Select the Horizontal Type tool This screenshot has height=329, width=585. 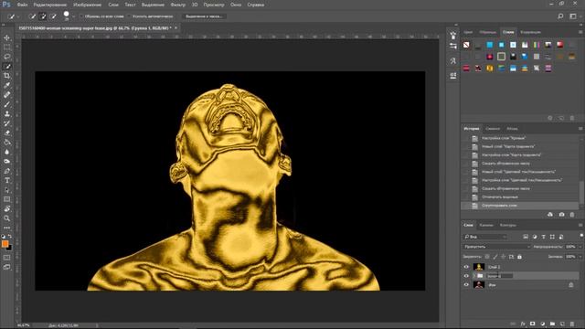tap(7, 181)
